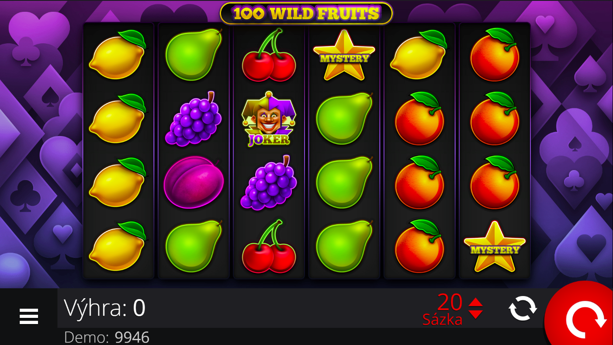
Task: Click the grapes in the third reel
Action: tap(269, 183)
